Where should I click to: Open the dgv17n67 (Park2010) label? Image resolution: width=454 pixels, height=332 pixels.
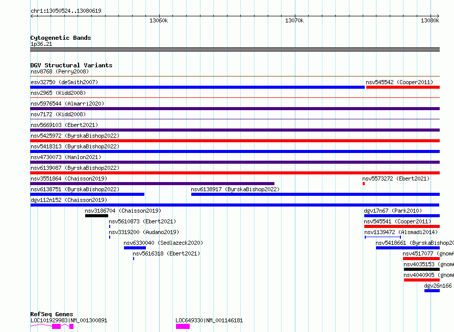pyautogui.click(x=393, y=211)
